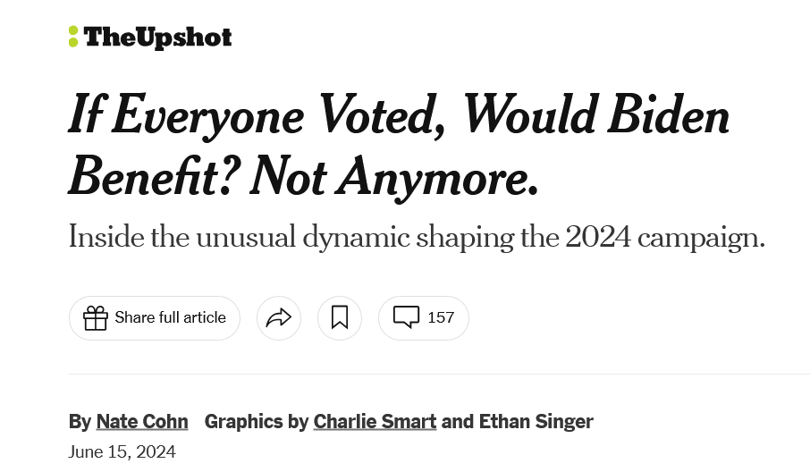Click the 157 comment count

[441, 317]
